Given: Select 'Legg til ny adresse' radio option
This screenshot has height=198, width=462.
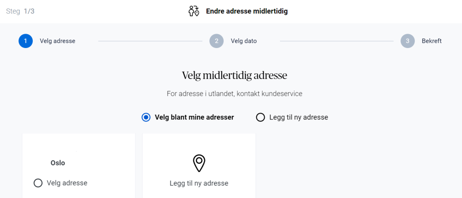Looking at the screenshot, I should coord(261,117).
